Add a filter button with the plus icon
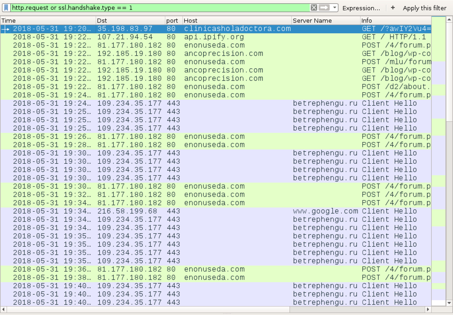Screen dimensions: 453x315 393,8
